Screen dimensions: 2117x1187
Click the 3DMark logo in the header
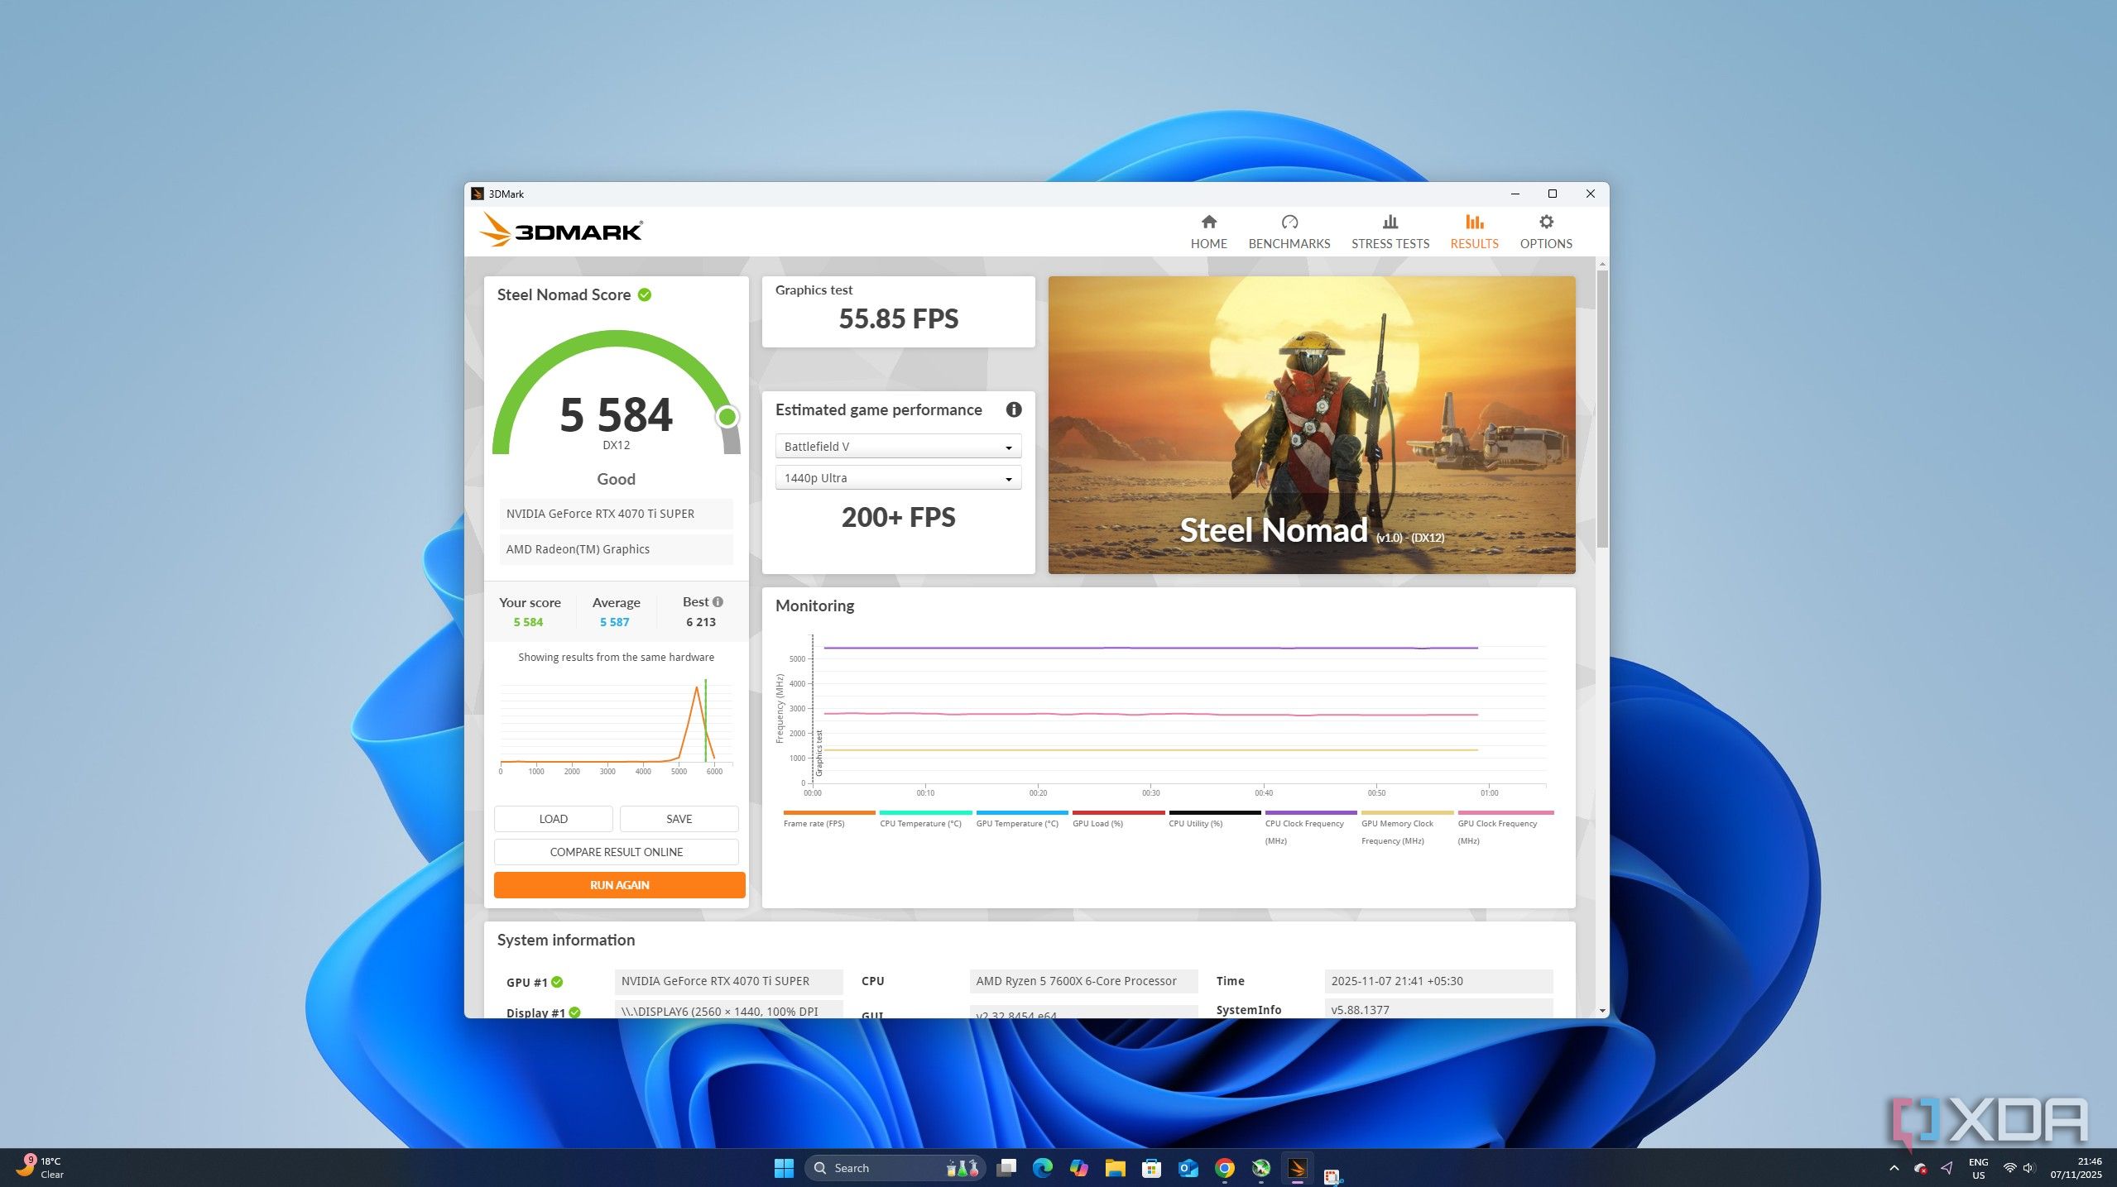point(561,230)
